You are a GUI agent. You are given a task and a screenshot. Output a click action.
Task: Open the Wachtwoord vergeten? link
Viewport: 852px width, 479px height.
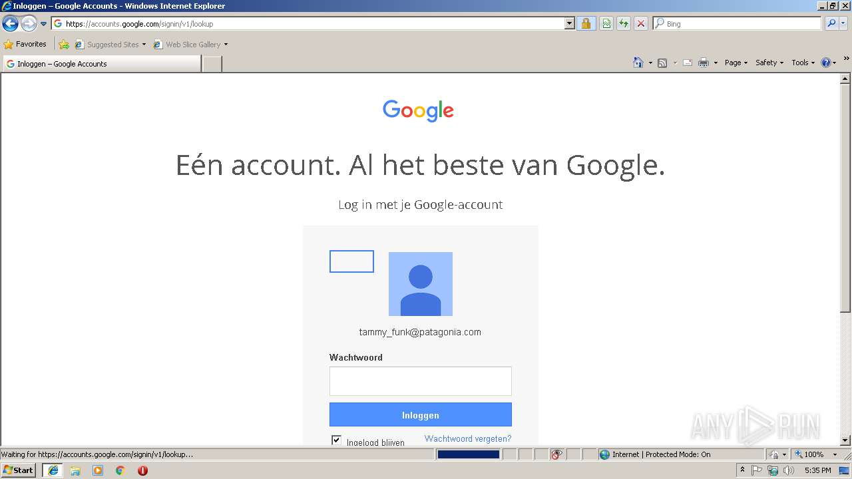tap(468, 439)
